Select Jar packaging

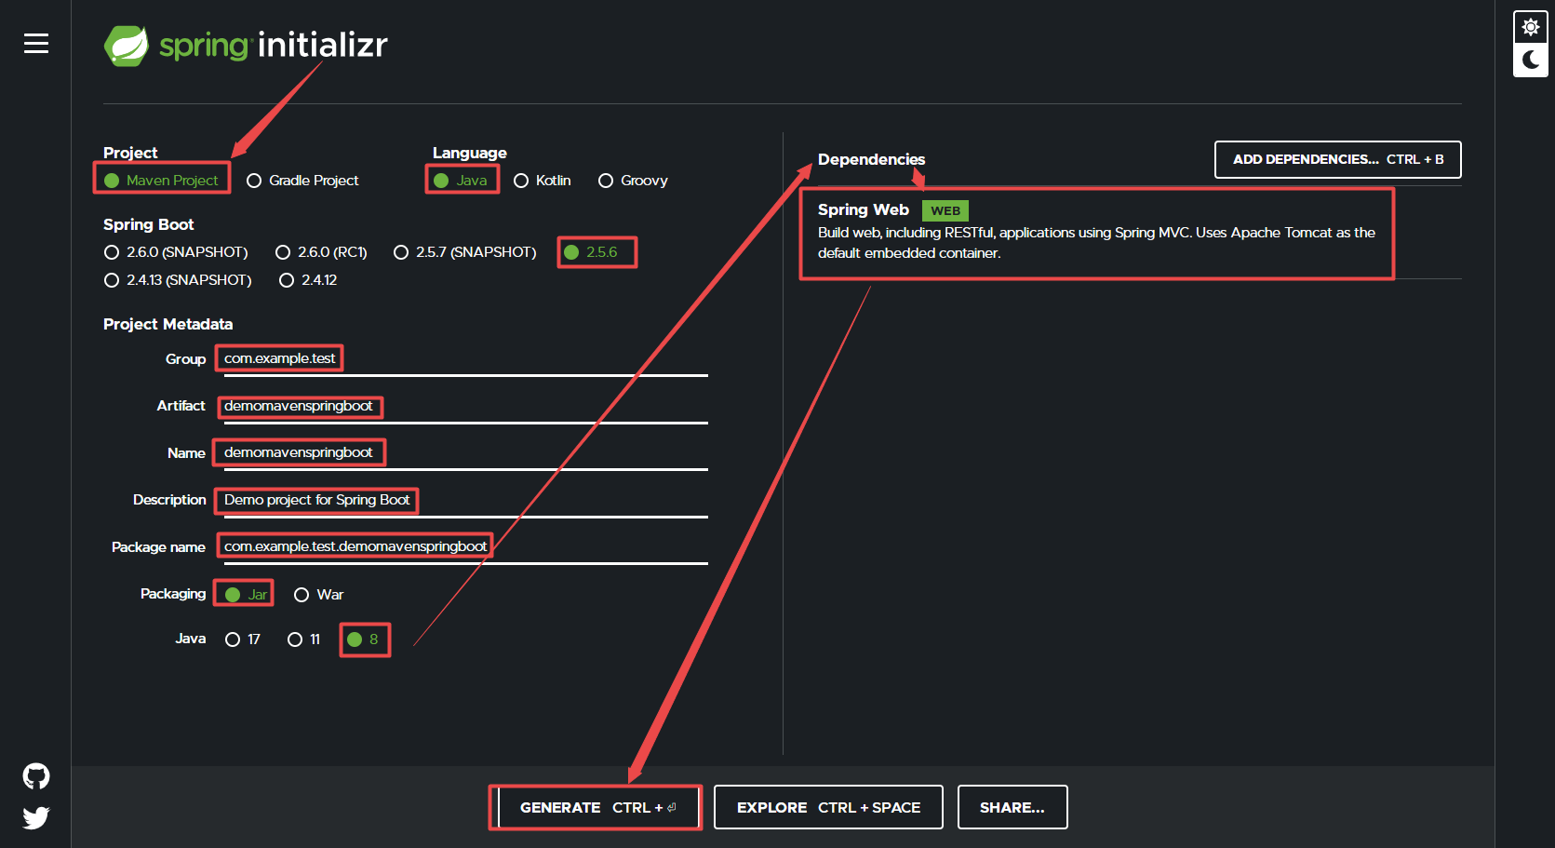[x=247, y=595]
